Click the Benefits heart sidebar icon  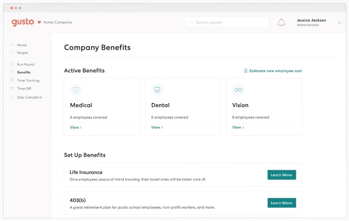(x=12, y=72)
